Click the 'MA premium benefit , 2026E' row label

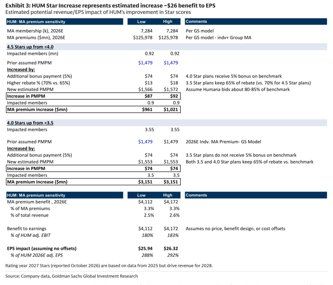click(37, 202)
